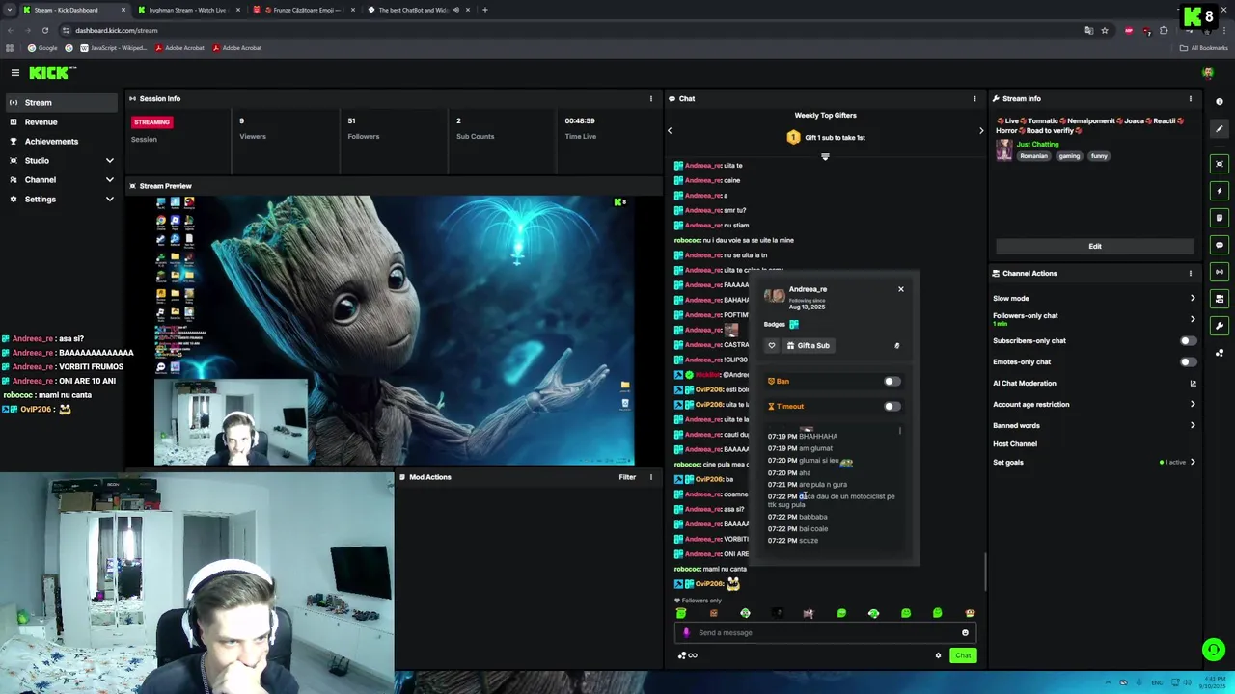Click the browser address bar
The image size is (1235, 694).
coord(569,30)
